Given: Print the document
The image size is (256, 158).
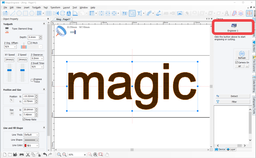Looking at the screenshot, I should tap(22, 154).
